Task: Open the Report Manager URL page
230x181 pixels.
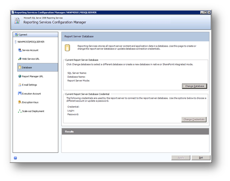Action: pyautogui.click(x=32, y=76)
